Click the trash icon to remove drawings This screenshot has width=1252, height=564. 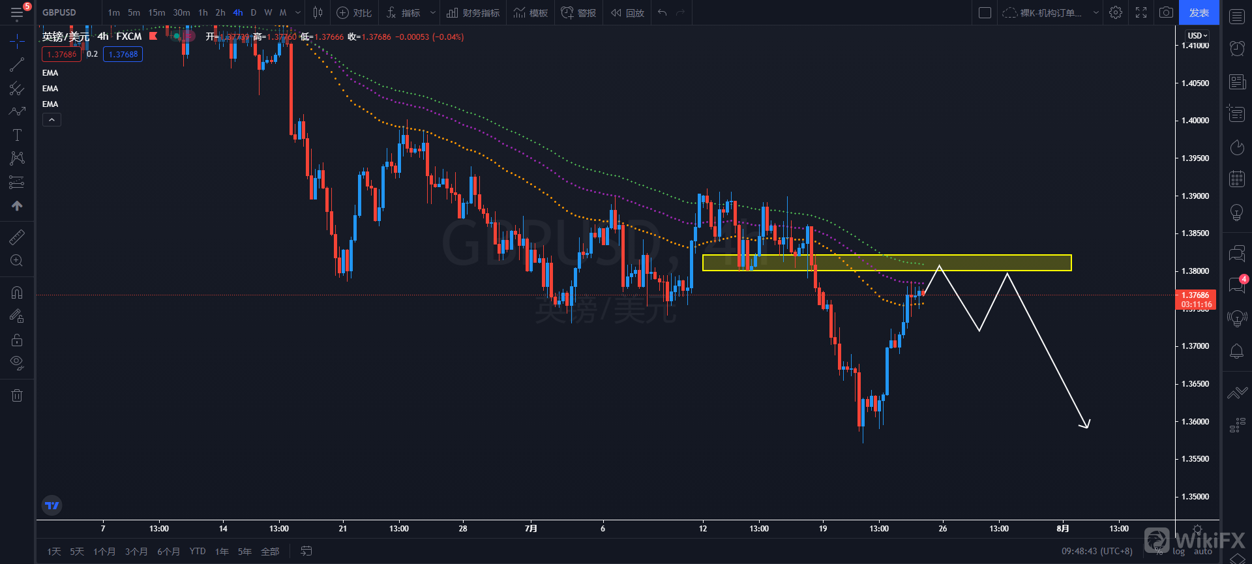[x=17, y=395]
